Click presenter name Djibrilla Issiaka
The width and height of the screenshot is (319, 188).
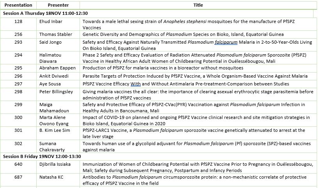(x=55, y=164)
